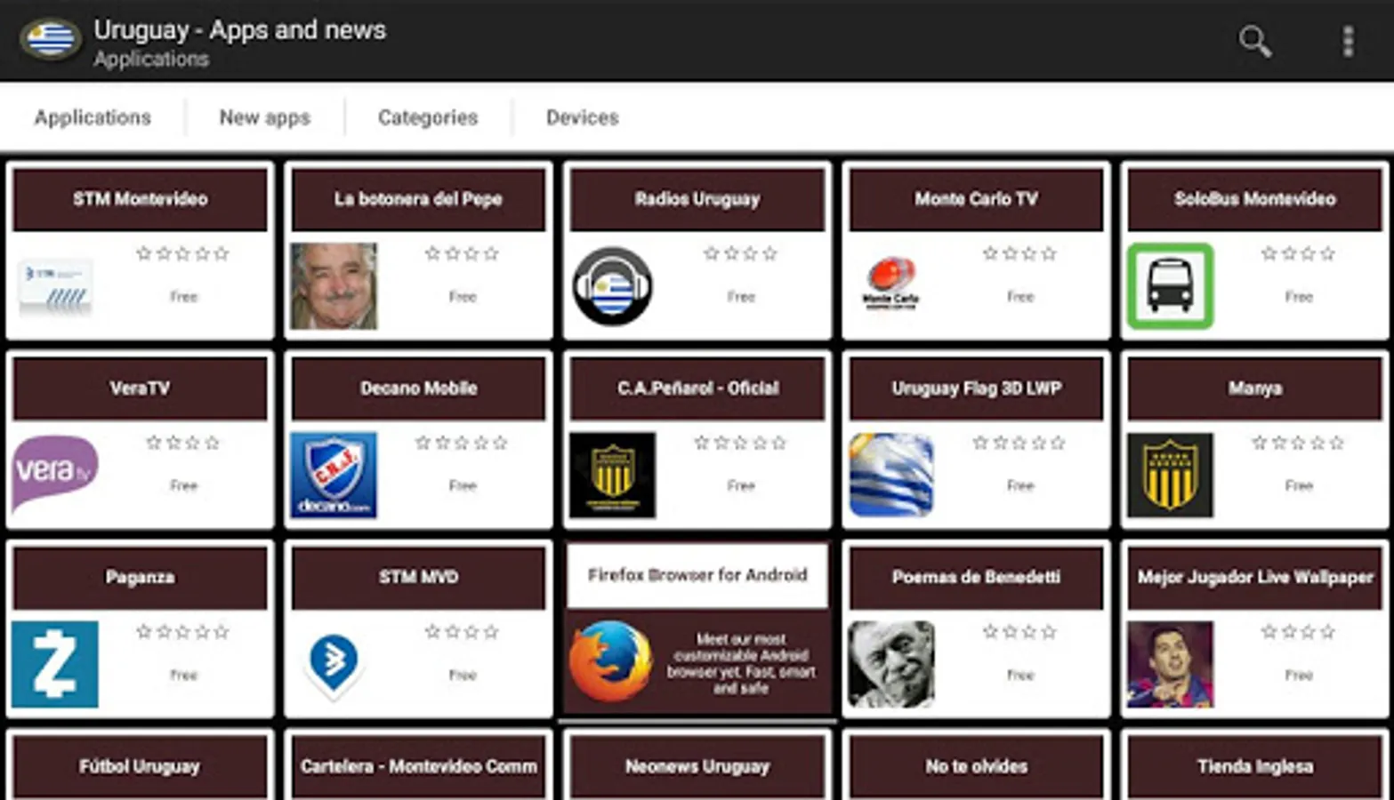This screenshot has height=800, width=1394.
Task: Click the star rating of Decano Mobile
Action: 461,443
